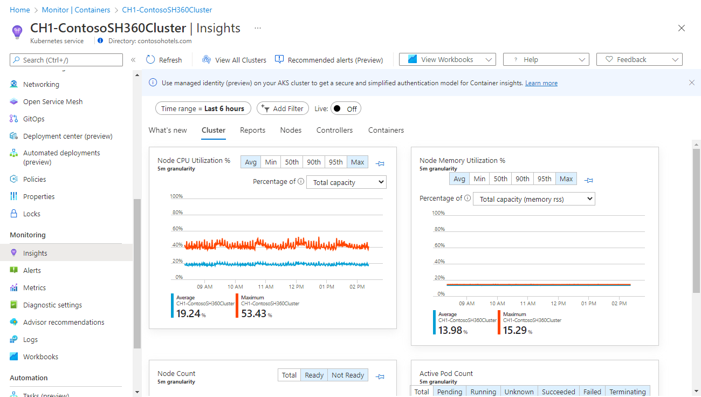The image size is (701, 397).
Task: Click the Diagnostic settings icon
Action: pos(14,305)
